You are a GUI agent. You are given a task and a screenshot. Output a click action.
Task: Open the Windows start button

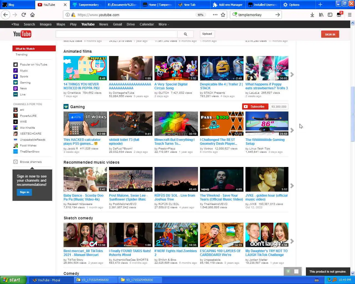click(13, 280)
